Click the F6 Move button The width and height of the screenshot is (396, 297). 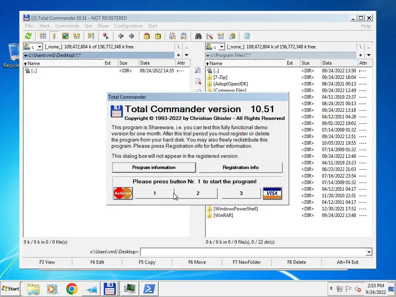(x=197, y=262)
